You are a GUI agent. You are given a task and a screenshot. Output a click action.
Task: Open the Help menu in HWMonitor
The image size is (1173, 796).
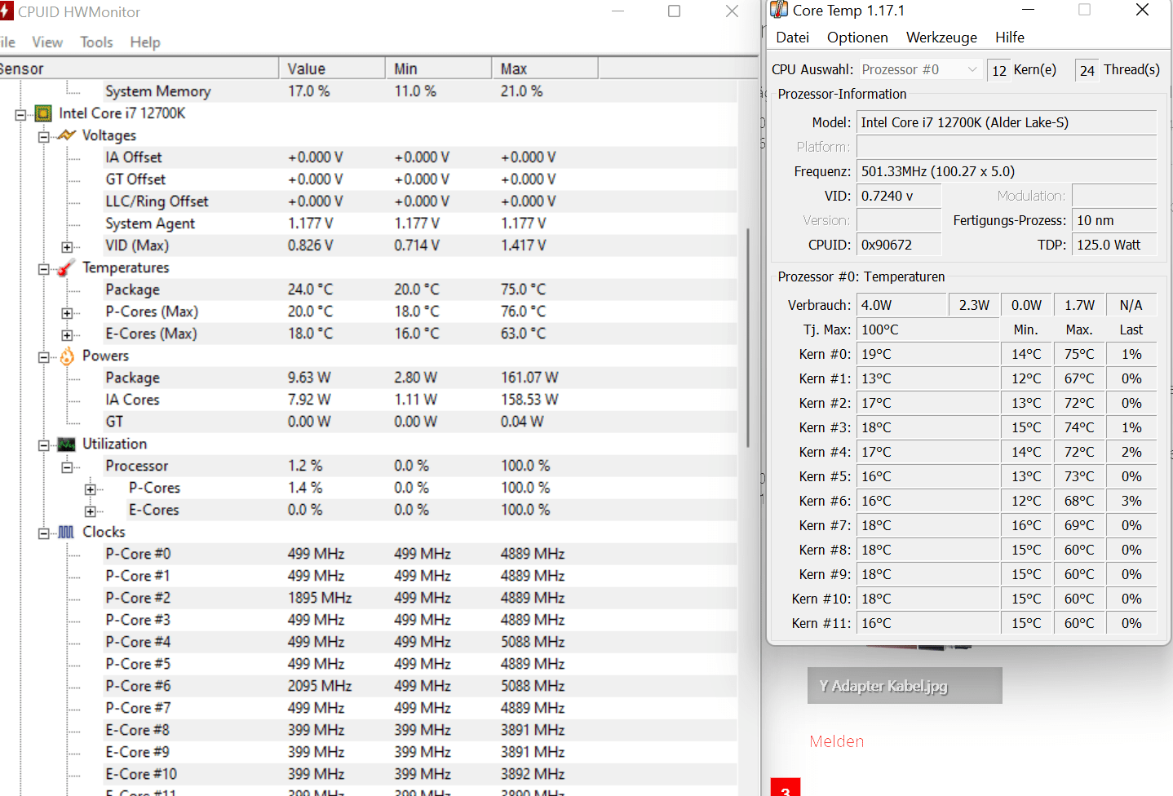pos(145,42)
